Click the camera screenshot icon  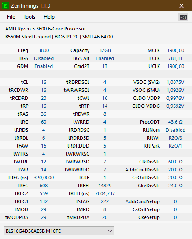pos(183,17)
